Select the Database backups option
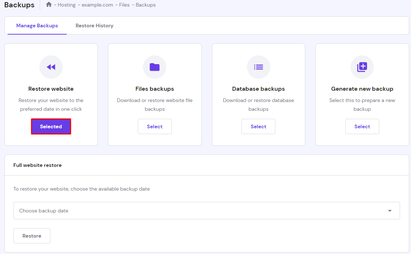The width and height of the screenshot is (411, 254). pos(258,126)
